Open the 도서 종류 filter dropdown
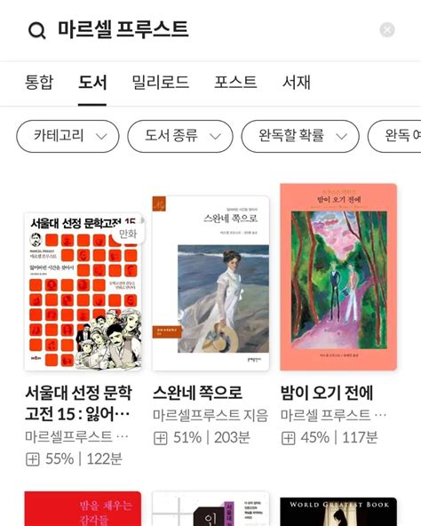 (x=180, y=136)
